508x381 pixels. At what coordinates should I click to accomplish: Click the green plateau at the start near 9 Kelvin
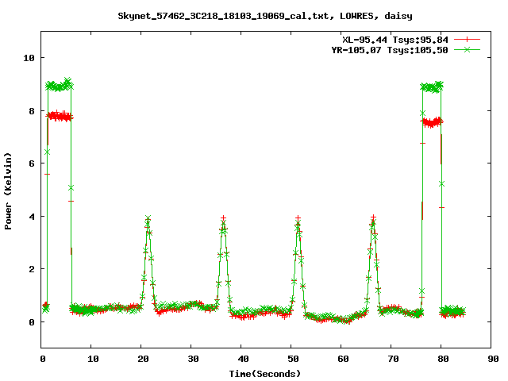[59, 85]
